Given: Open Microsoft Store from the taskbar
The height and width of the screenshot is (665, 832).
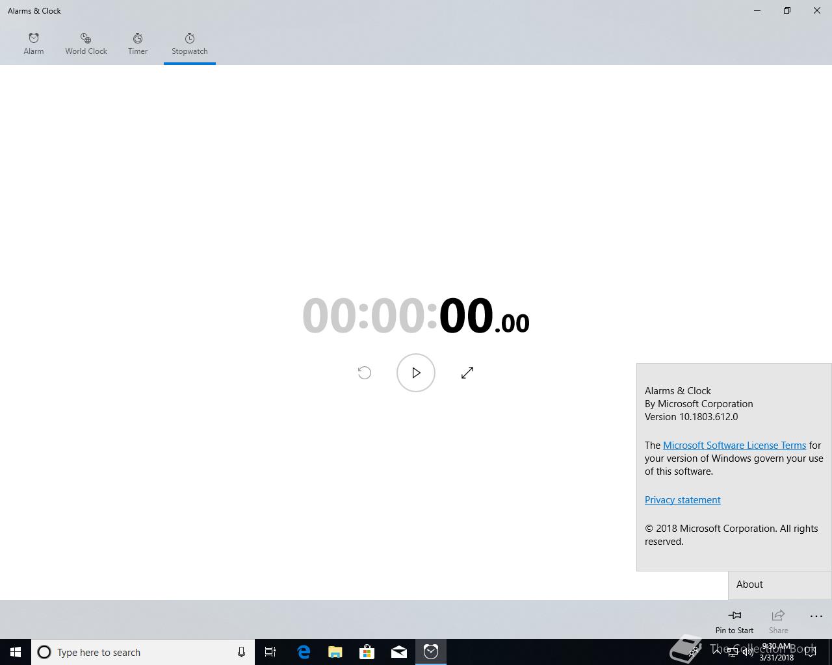Looking at the screenshot, I should pos(367,652).
